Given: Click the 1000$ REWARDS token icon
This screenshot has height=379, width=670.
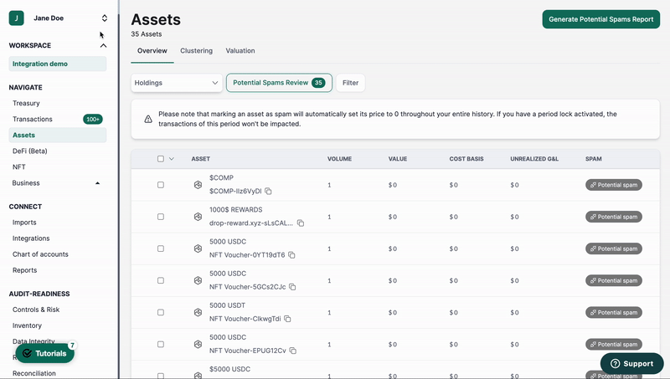Looking at the screenshot, I should 198,217.
